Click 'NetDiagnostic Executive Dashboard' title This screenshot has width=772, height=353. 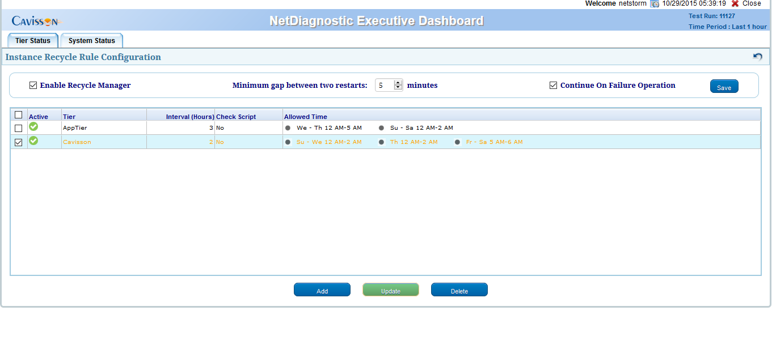tap(377, 22)
